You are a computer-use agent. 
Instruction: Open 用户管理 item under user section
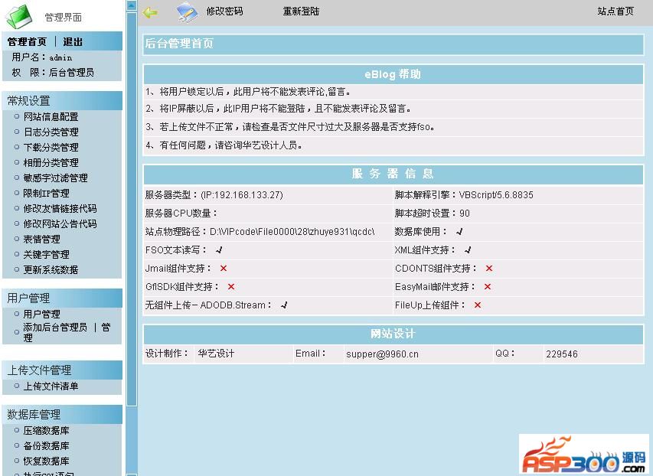pos(41,314)
